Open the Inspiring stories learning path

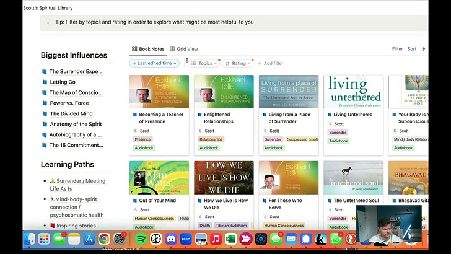(73, 226)
